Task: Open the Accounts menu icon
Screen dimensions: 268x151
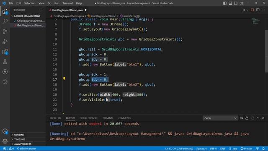Action: (x=5, y=131)
